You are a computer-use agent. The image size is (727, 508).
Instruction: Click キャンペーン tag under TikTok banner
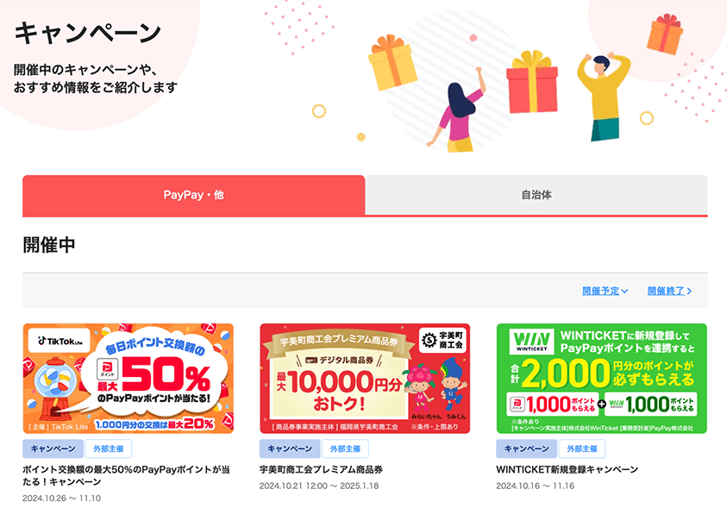pyautogui.click(x=53, y=448)
